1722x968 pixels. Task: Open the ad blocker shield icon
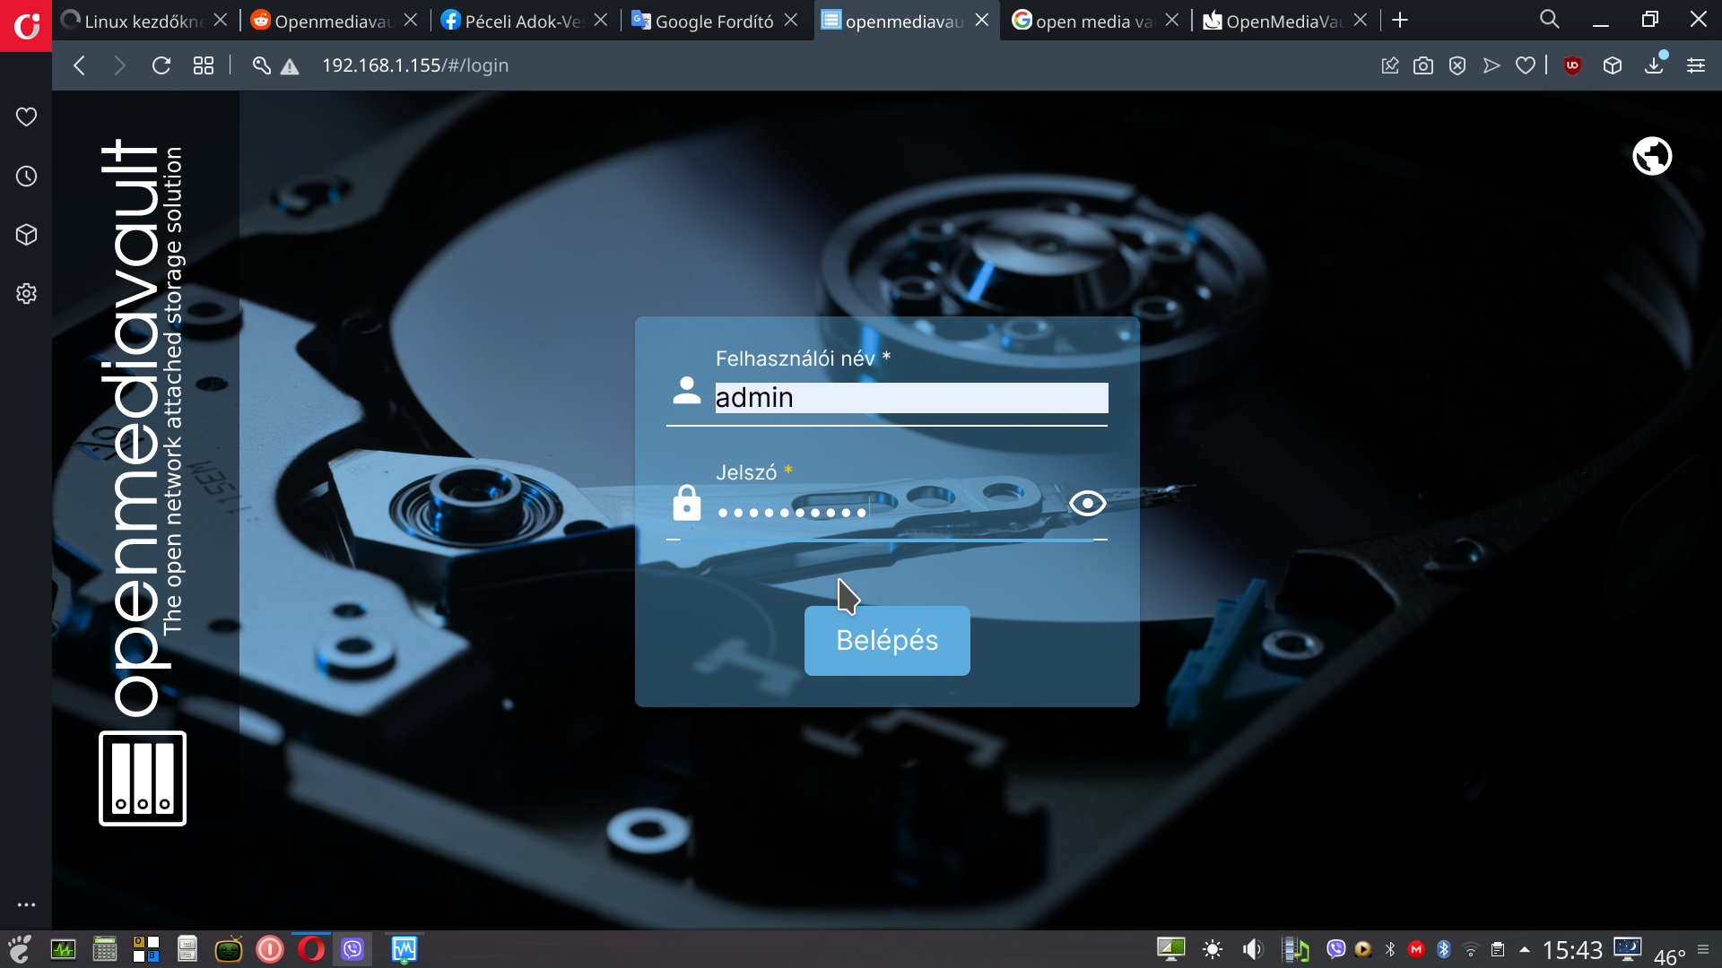(x=1457, y=65)
